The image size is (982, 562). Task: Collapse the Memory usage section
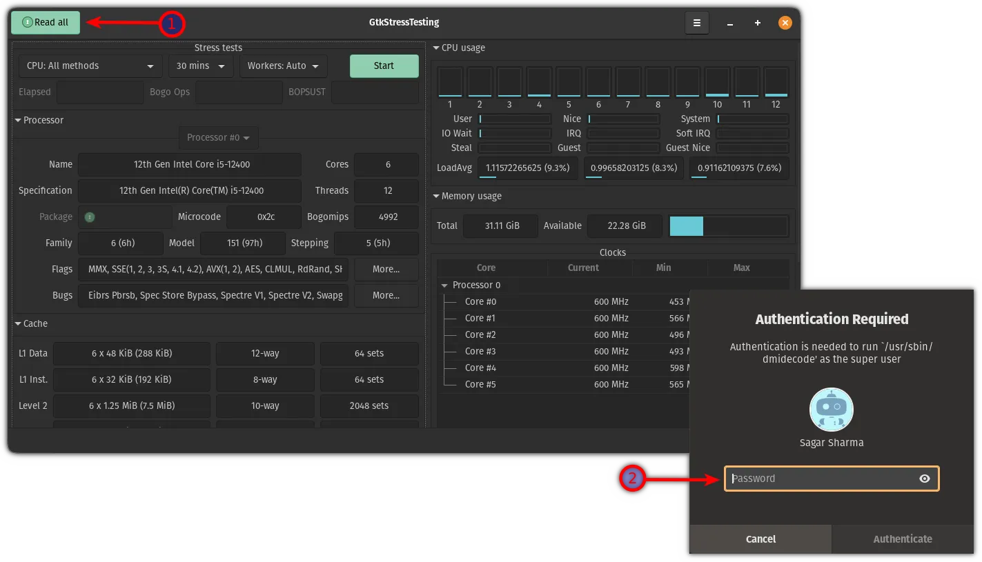point(436,197)
